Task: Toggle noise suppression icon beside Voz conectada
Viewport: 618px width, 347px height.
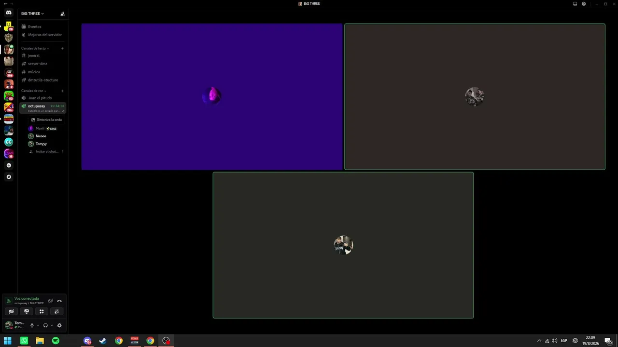Action: [x=50, y=301]
